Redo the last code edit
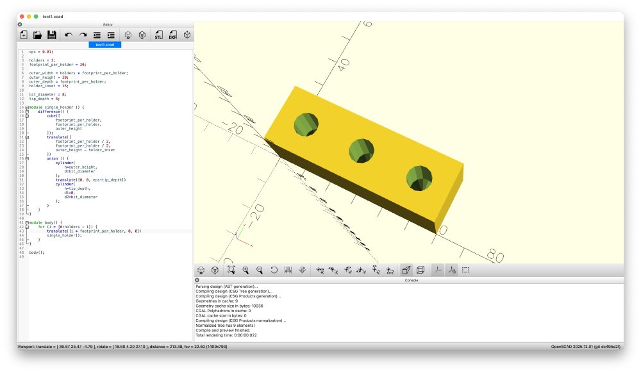 point(82,35)
